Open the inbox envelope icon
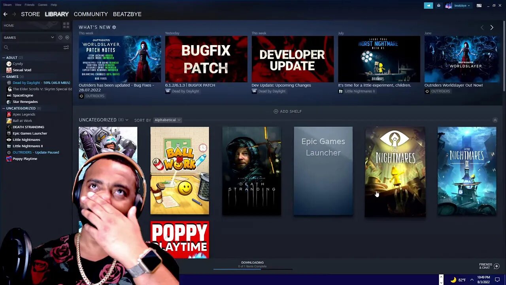Image resolution: width=506 pixels, height=285 pixels. [438, 6]
